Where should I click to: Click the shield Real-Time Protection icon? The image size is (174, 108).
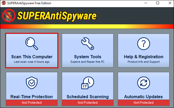point(32,83)
